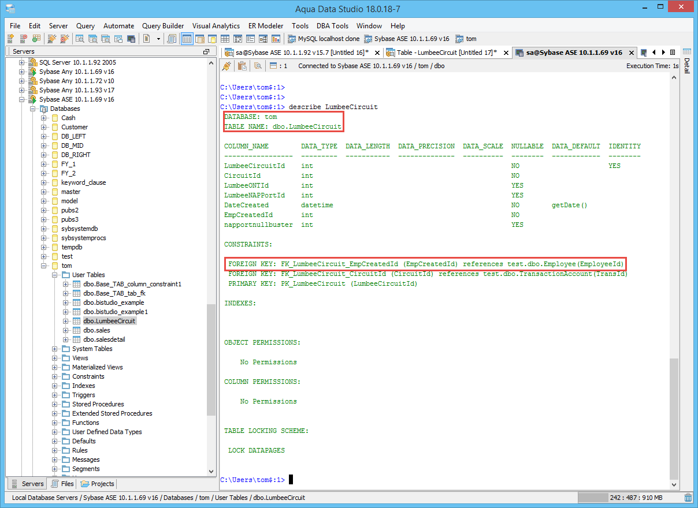Viewport: 698px width, 508px height.
Task: Click the table grid toolbar icon
Action: point(225,39)
